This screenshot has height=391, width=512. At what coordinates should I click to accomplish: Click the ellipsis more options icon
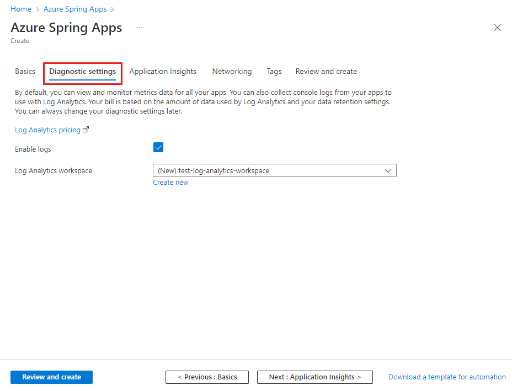(x=140, y=28)
